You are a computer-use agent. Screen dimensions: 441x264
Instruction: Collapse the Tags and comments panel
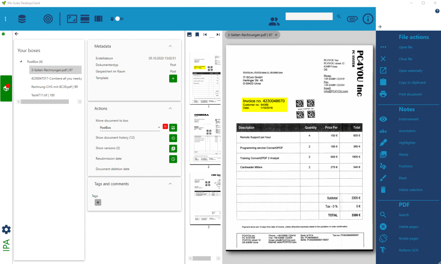point(170,184)
